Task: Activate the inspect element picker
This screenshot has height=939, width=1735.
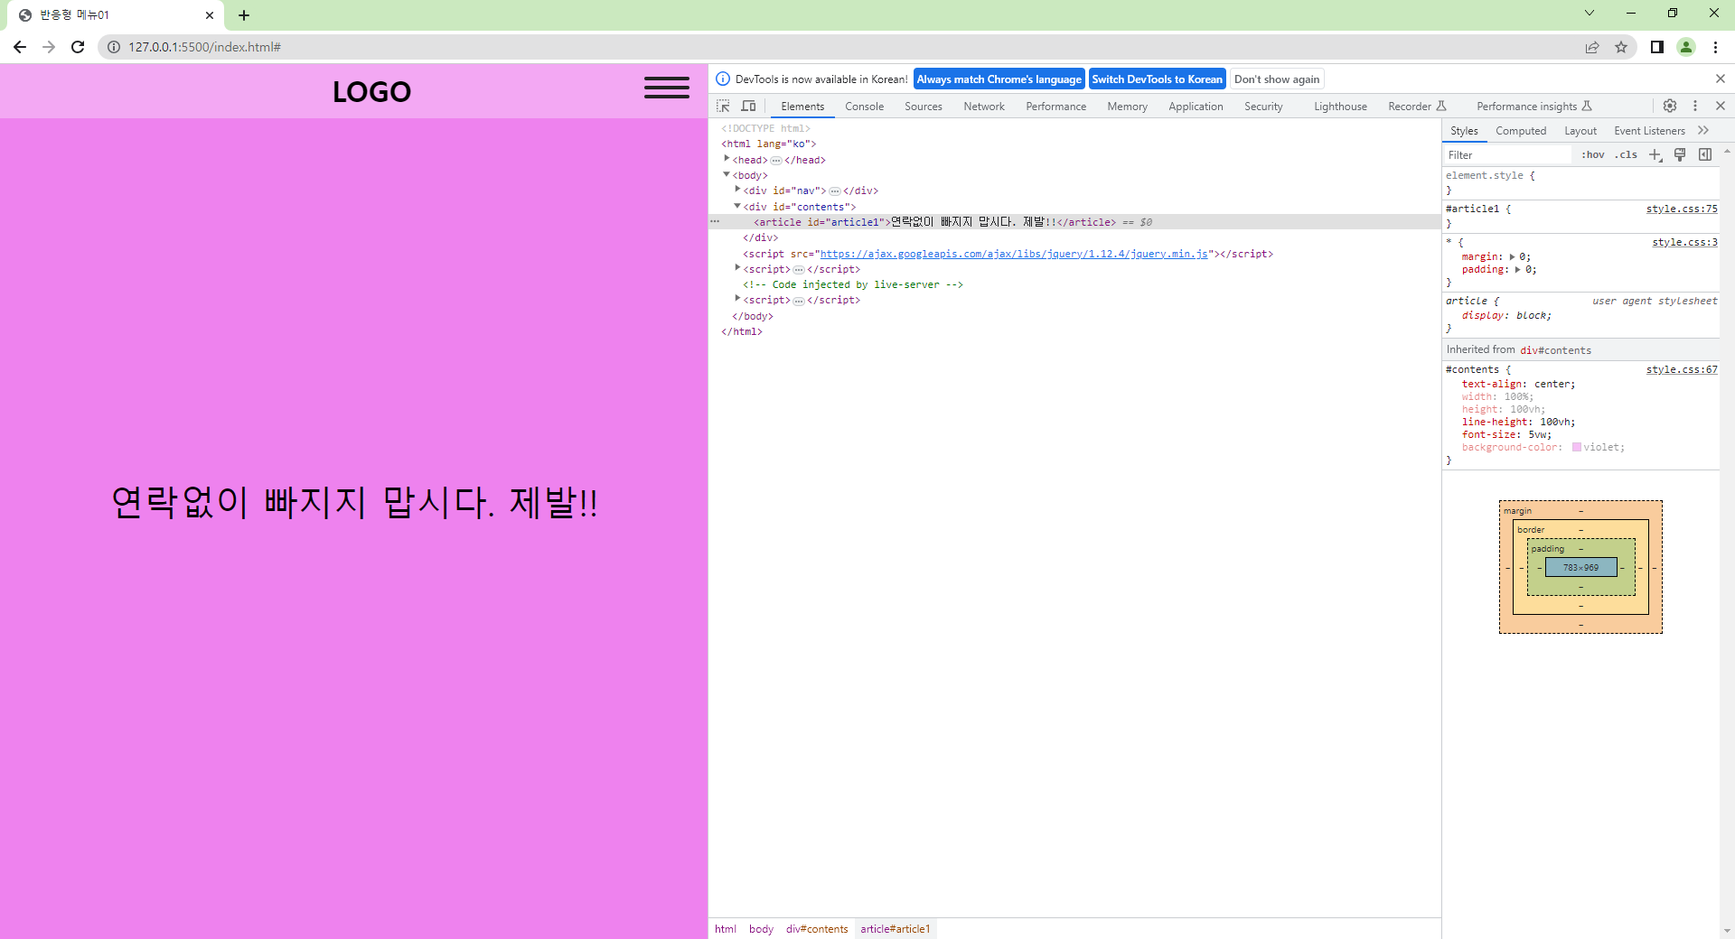Action: (x=723, y=107)
